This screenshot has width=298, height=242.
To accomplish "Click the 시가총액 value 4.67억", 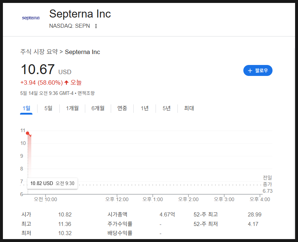I will [167, 215].
